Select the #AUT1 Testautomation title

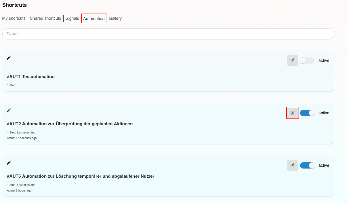[x=31, y=77]
